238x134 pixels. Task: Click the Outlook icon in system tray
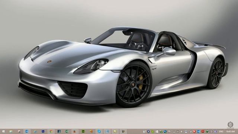(x=198, y=131)
